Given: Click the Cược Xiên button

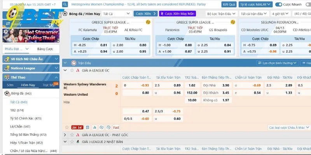Looking at the screenshot, I should 145,14.
